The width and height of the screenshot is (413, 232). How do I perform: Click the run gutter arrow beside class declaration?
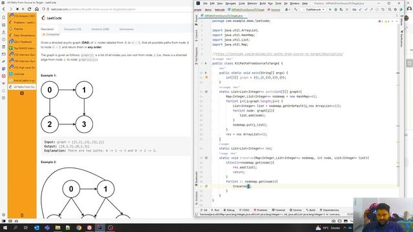206,63
